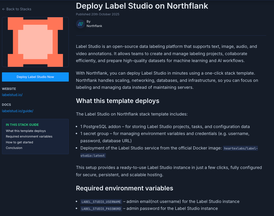Click the What this template deploys article heading
Viewport: 274px width, 216px height.
pos(118,101)
